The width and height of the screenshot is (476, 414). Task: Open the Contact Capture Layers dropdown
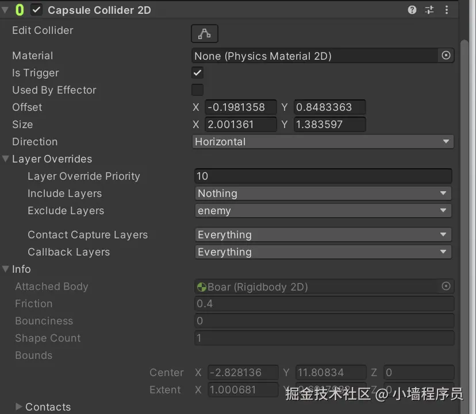[x=322, y=234]
